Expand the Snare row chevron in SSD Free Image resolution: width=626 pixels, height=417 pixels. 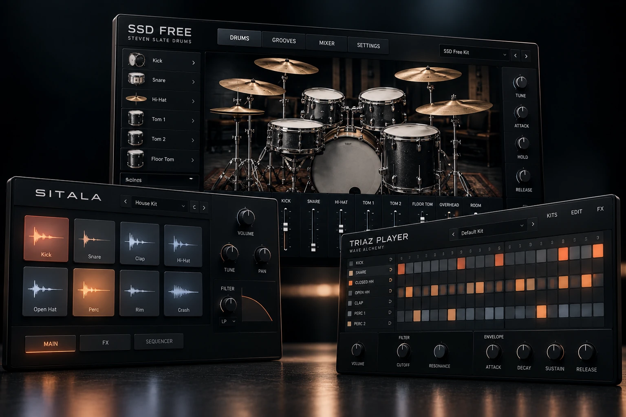[193, 82]
